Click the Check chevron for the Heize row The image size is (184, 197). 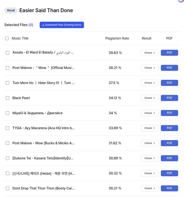tap(154, 173)
